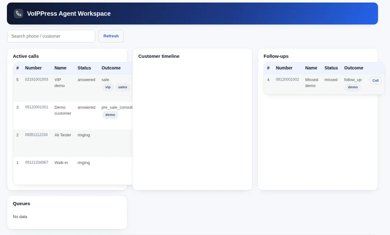Click the Customer timeline heading

pyautogui.click(x=159, y=56)
